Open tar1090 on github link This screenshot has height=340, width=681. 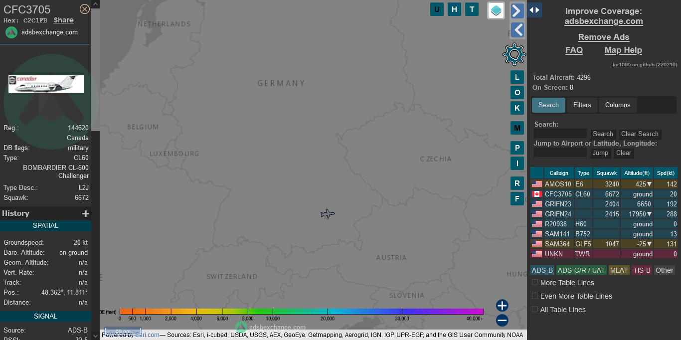coord(645,65)
